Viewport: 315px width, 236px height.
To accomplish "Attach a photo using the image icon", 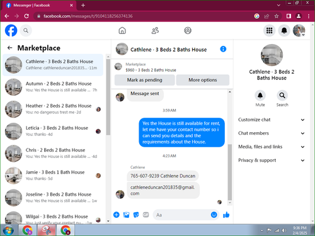I will pos(126,215).
